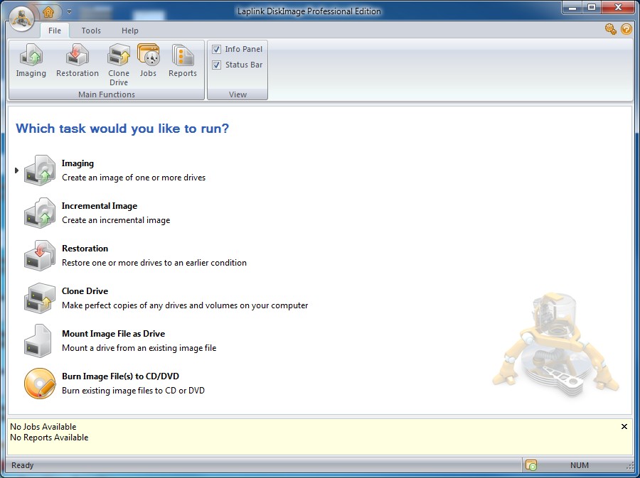Screen dimensions: 640x478
Task: Click the orange help question mark icon
Action: point(626,29)
